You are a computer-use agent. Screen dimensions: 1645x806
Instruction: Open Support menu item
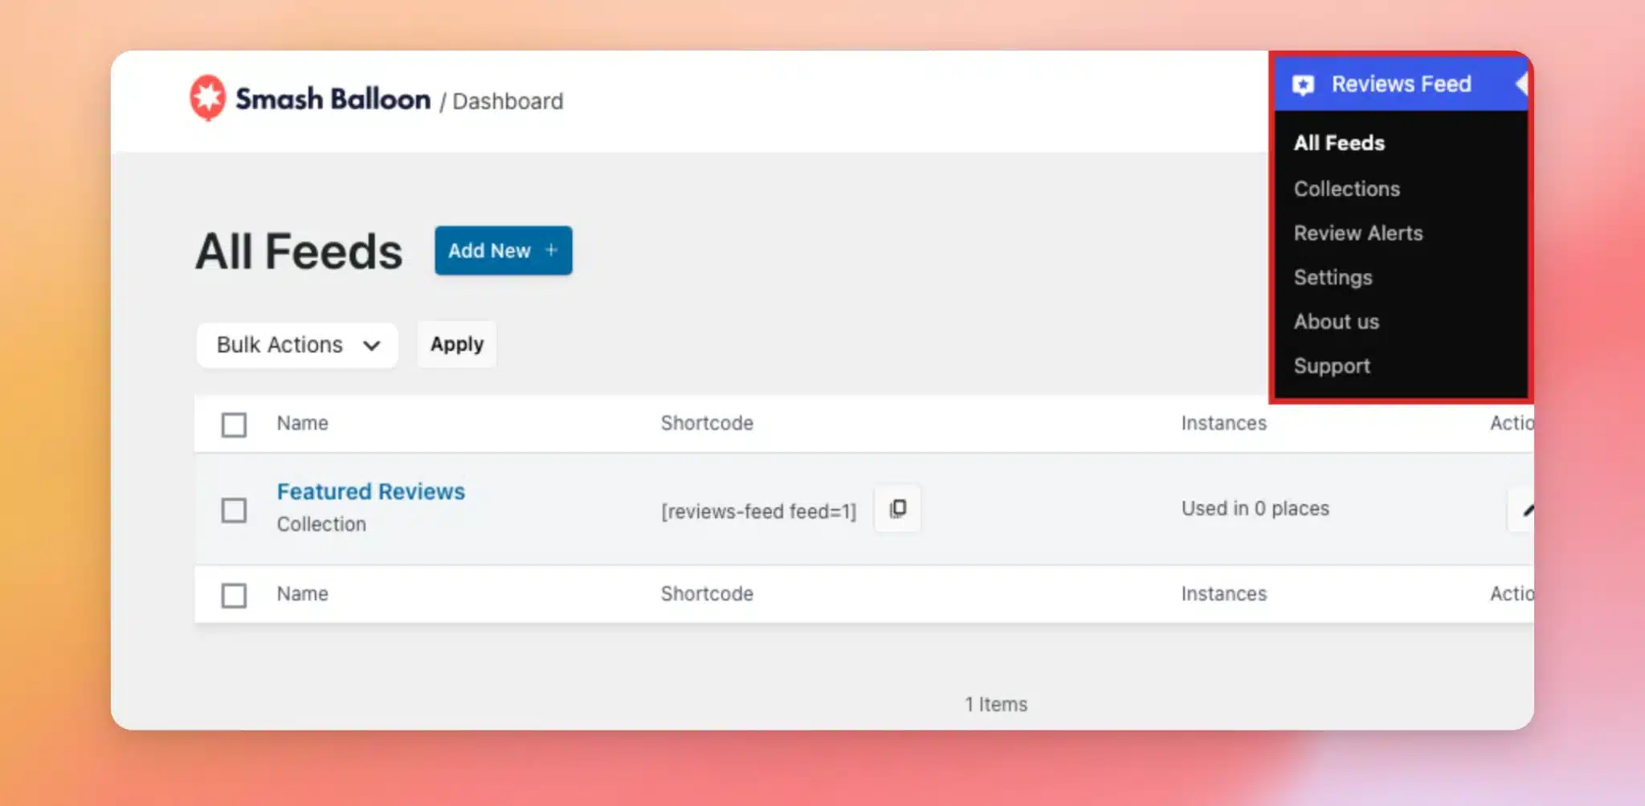click(x=1332, y=366)
